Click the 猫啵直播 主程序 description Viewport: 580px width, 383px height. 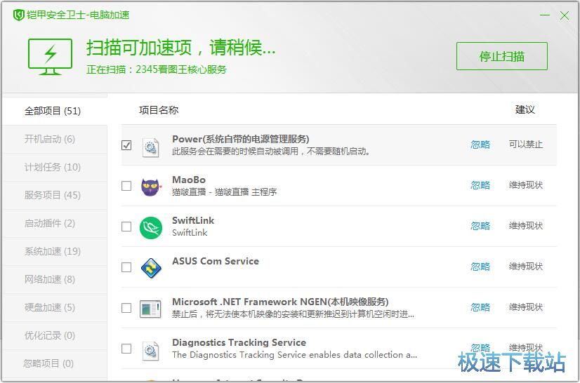[225, 192]
